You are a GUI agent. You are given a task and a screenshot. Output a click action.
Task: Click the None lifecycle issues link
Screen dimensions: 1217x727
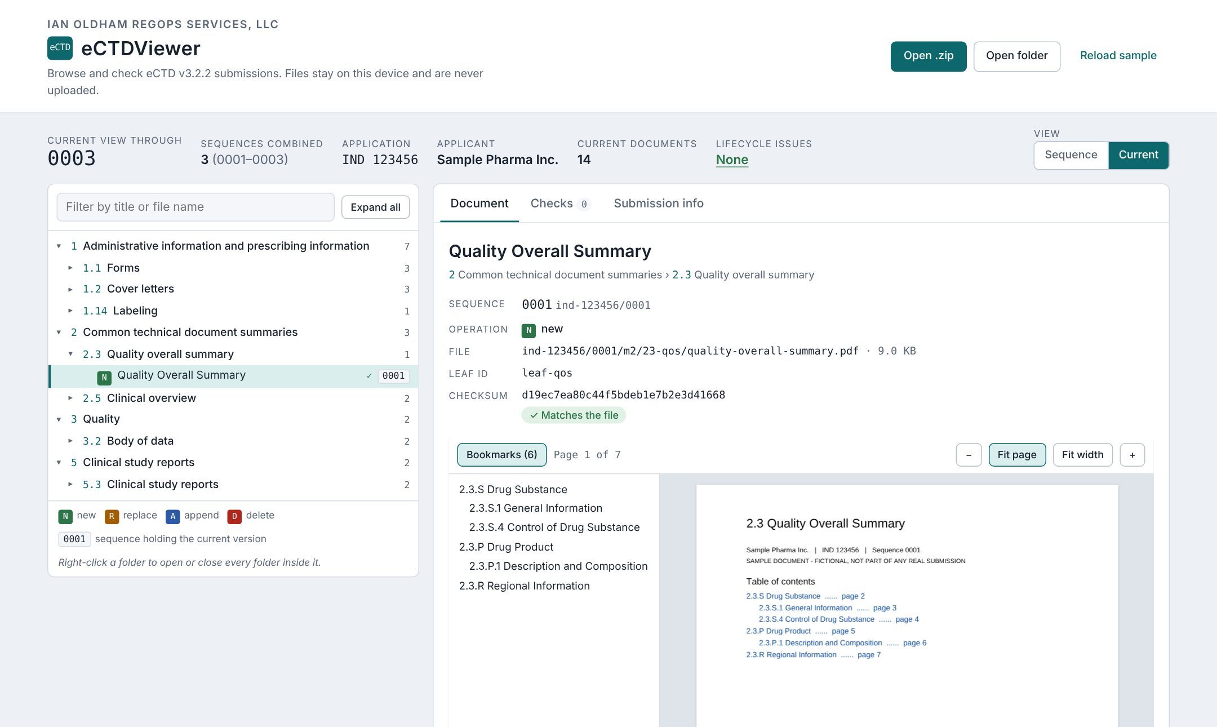pos(732,160)
